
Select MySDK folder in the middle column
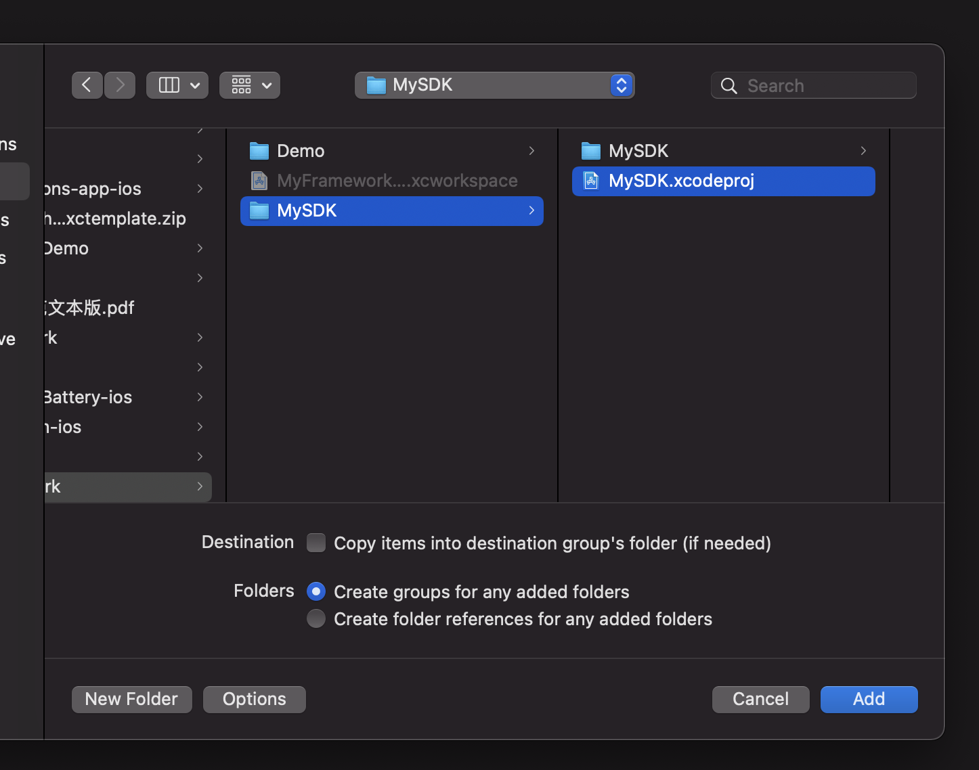pos(392,210)
